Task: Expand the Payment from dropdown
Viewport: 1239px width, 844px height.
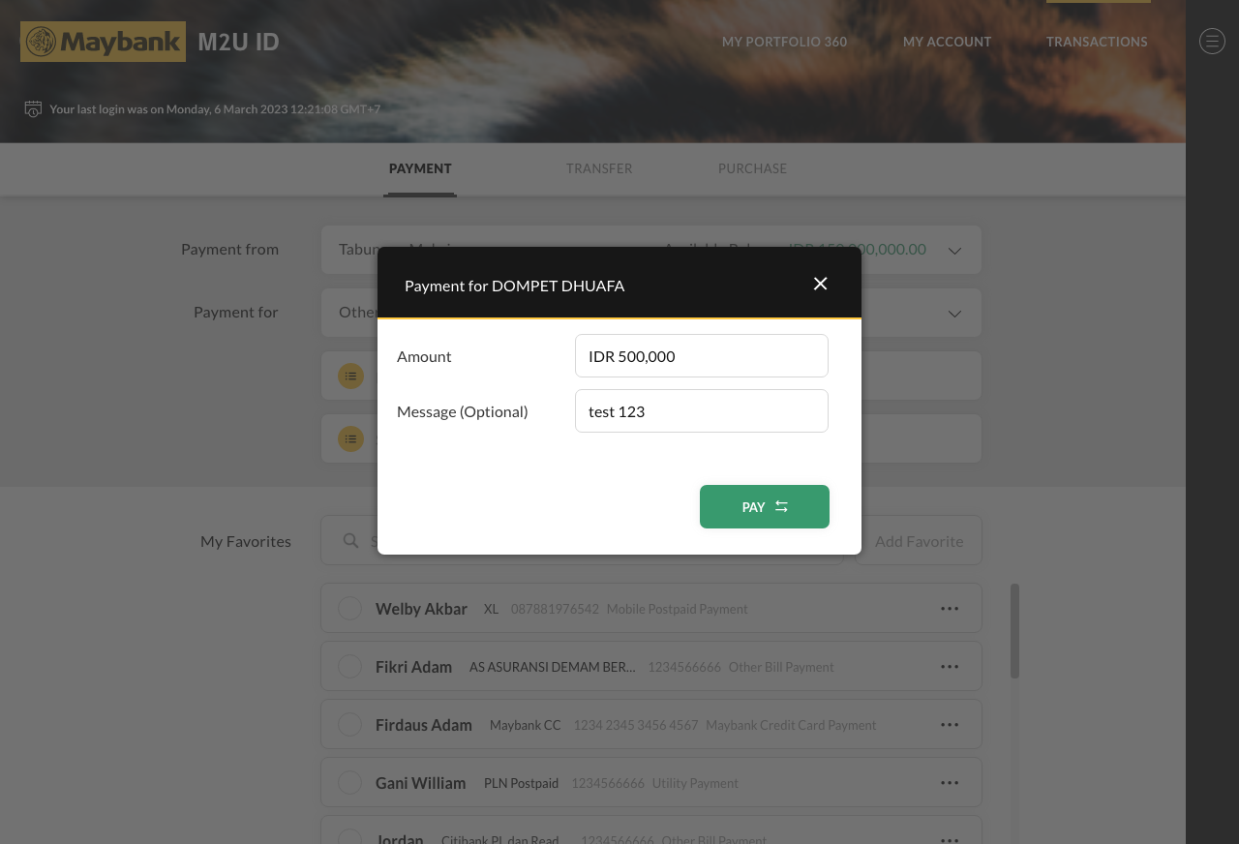Action: [954, 251]
